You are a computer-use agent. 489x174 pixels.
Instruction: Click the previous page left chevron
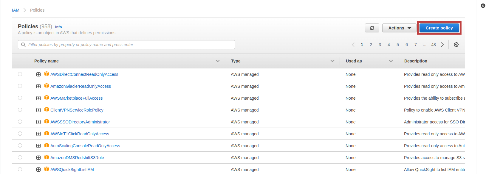(353, 45)
